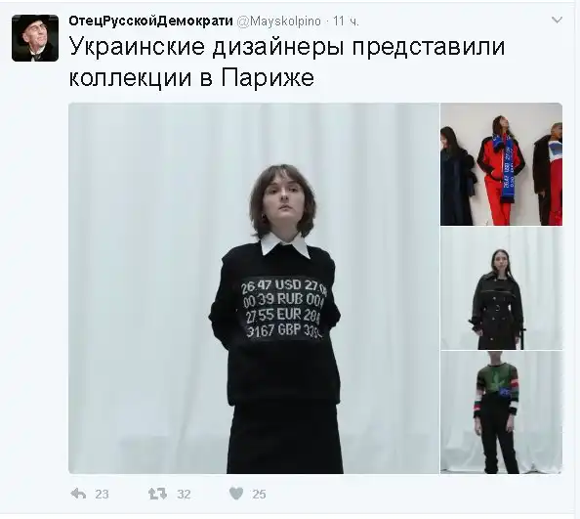Open the reply count showing 23
Image resolution: width=580 pixels, height=519 pixels.
point(102,495)
